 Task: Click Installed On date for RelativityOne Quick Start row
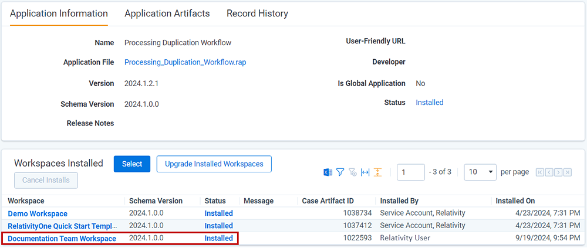pyautogui.click(x=548, y=226)
